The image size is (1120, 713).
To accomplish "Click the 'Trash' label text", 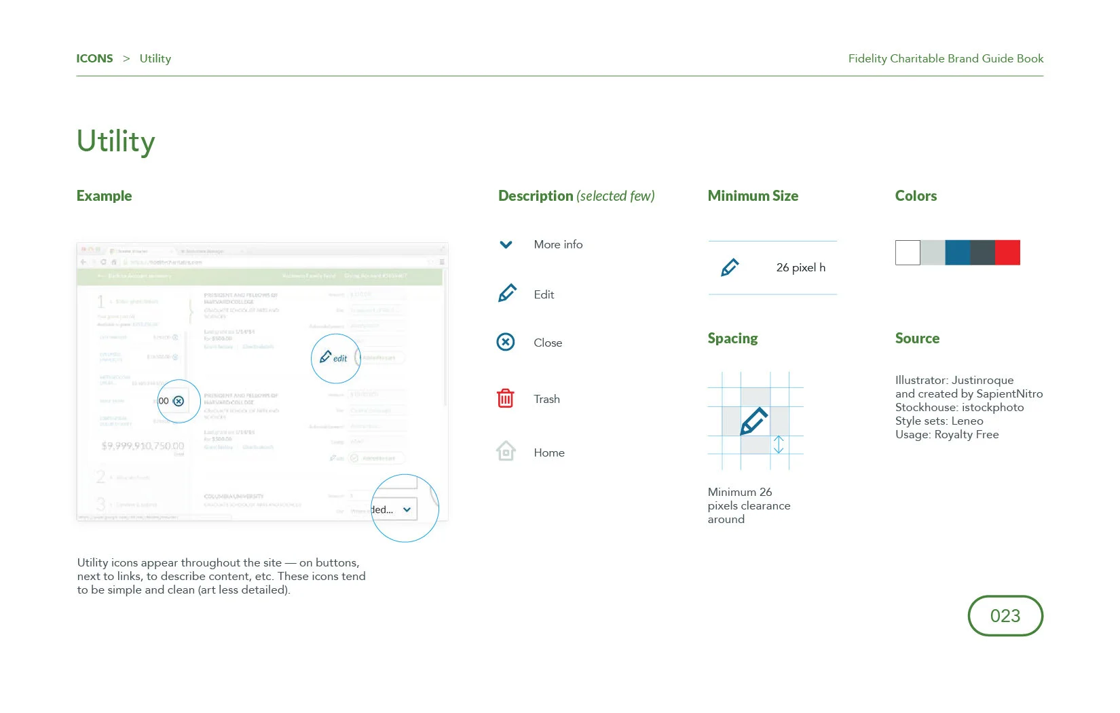I will 546,399.
